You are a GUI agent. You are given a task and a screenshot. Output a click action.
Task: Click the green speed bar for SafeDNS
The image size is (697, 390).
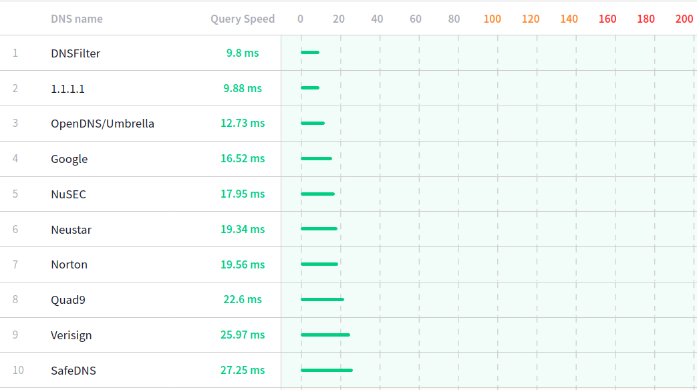326,370
